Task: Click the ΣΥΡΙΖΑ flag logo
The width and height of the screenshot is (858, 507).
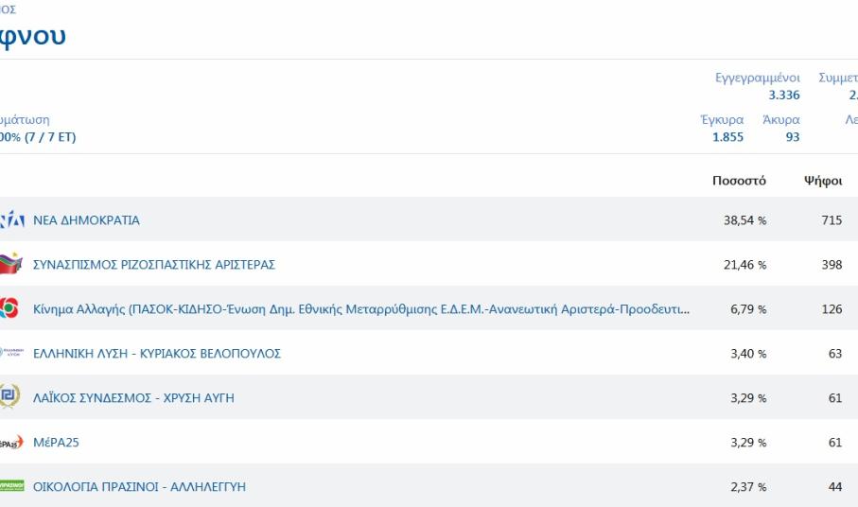Action: pyautogui.click(x=10, y=265)
